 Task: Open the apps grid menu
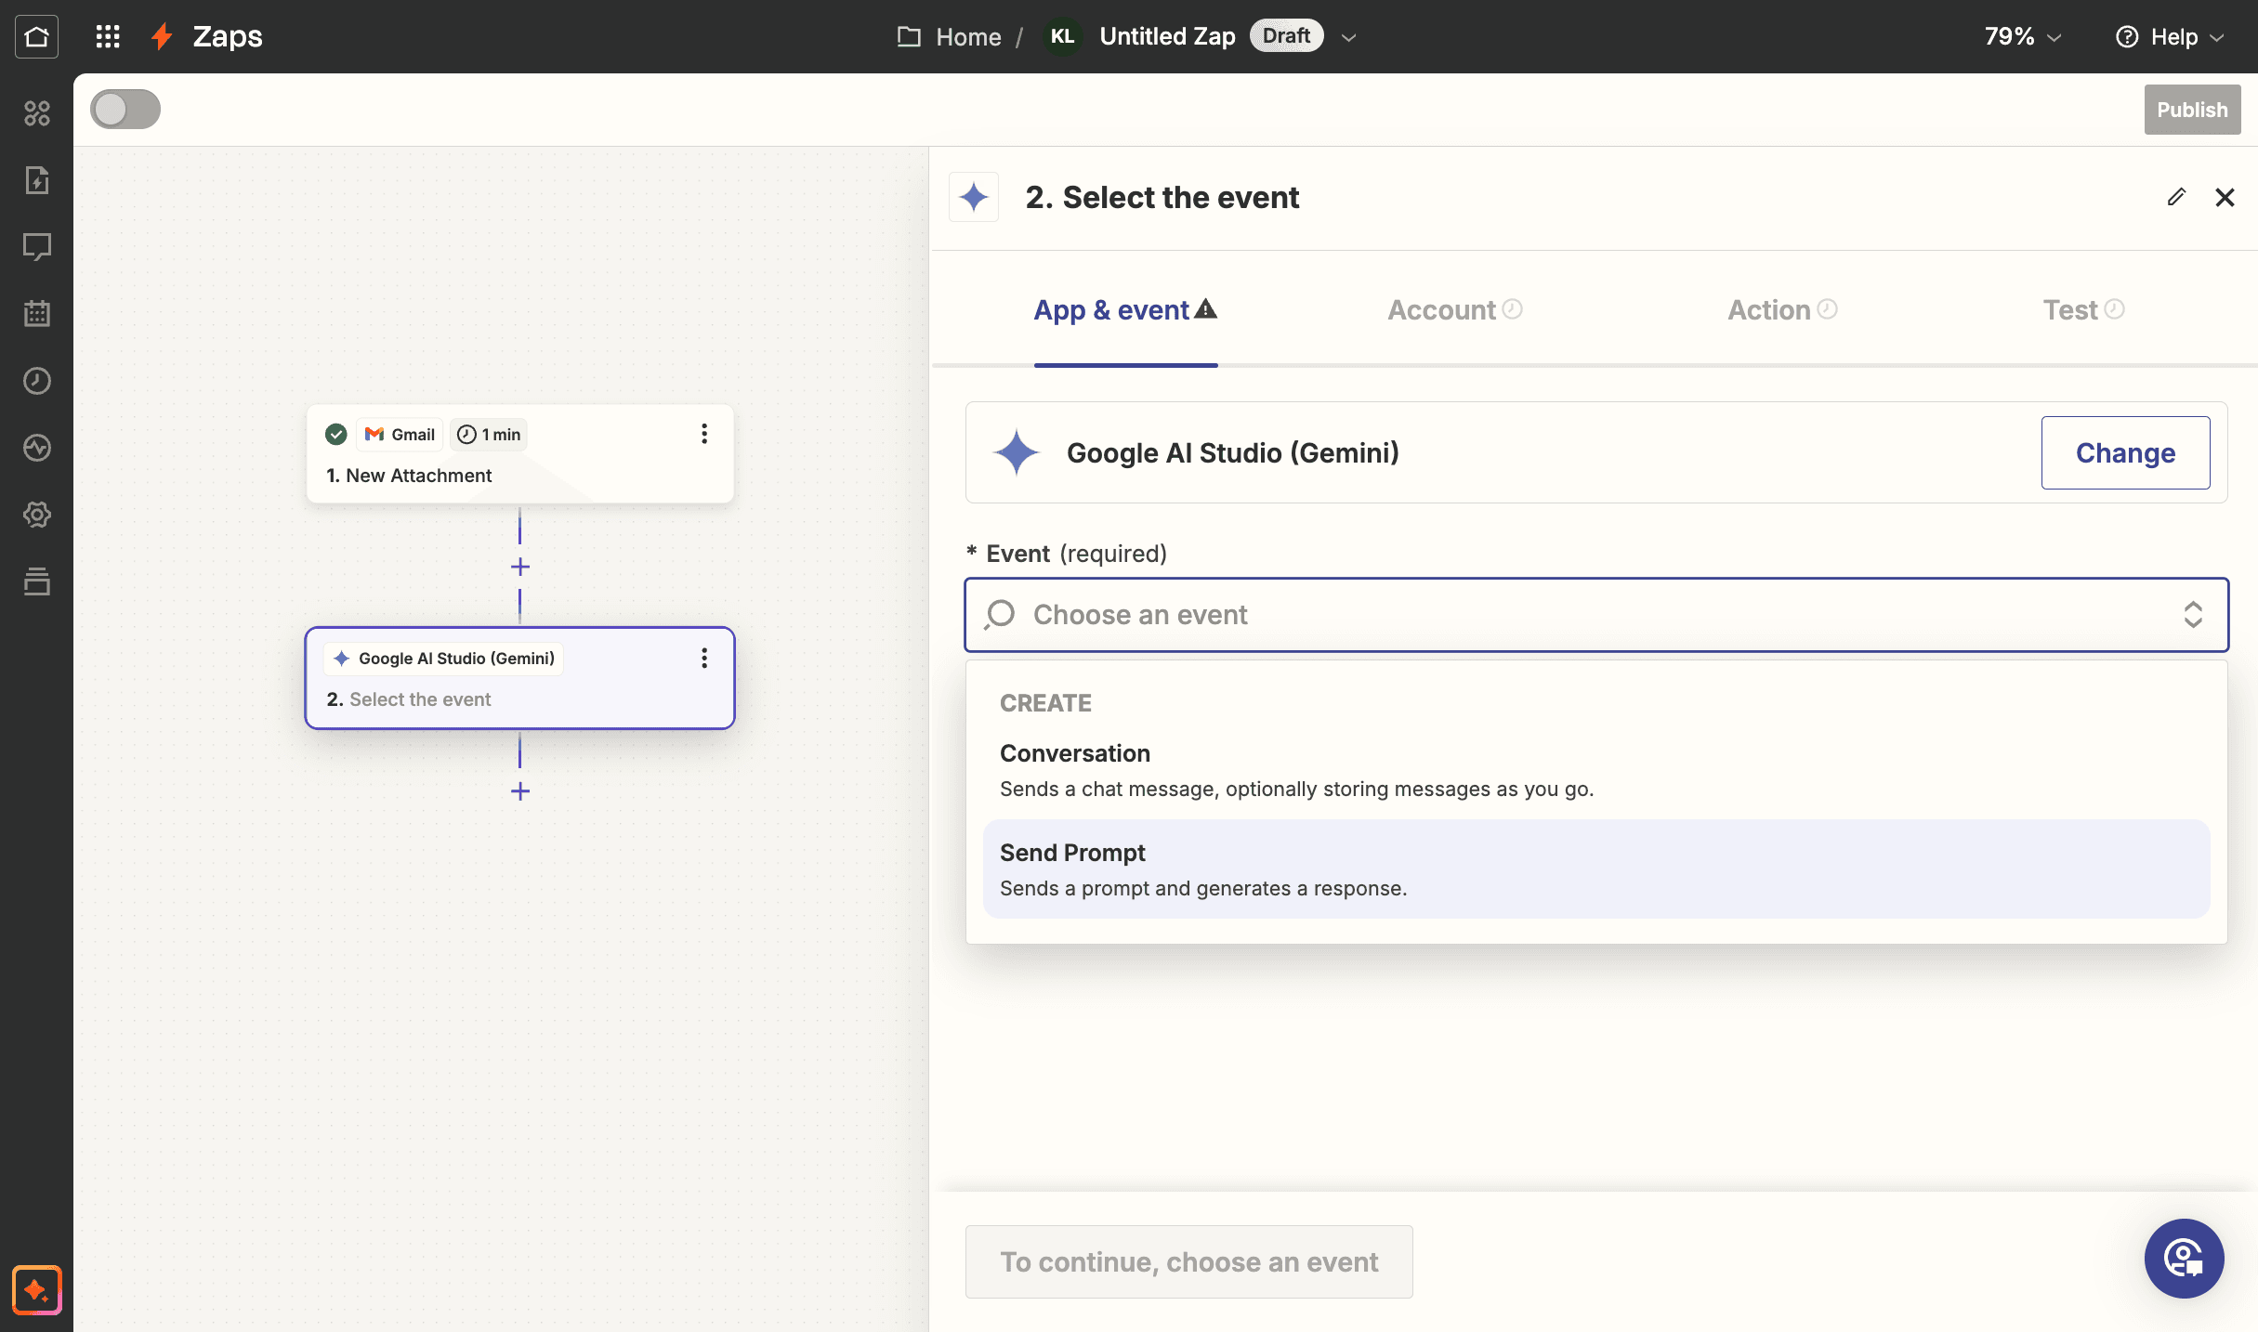(108, 36)
